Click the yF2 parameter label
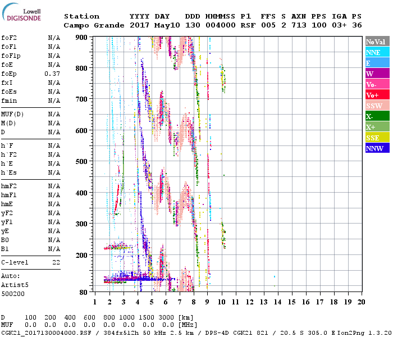 7,213
